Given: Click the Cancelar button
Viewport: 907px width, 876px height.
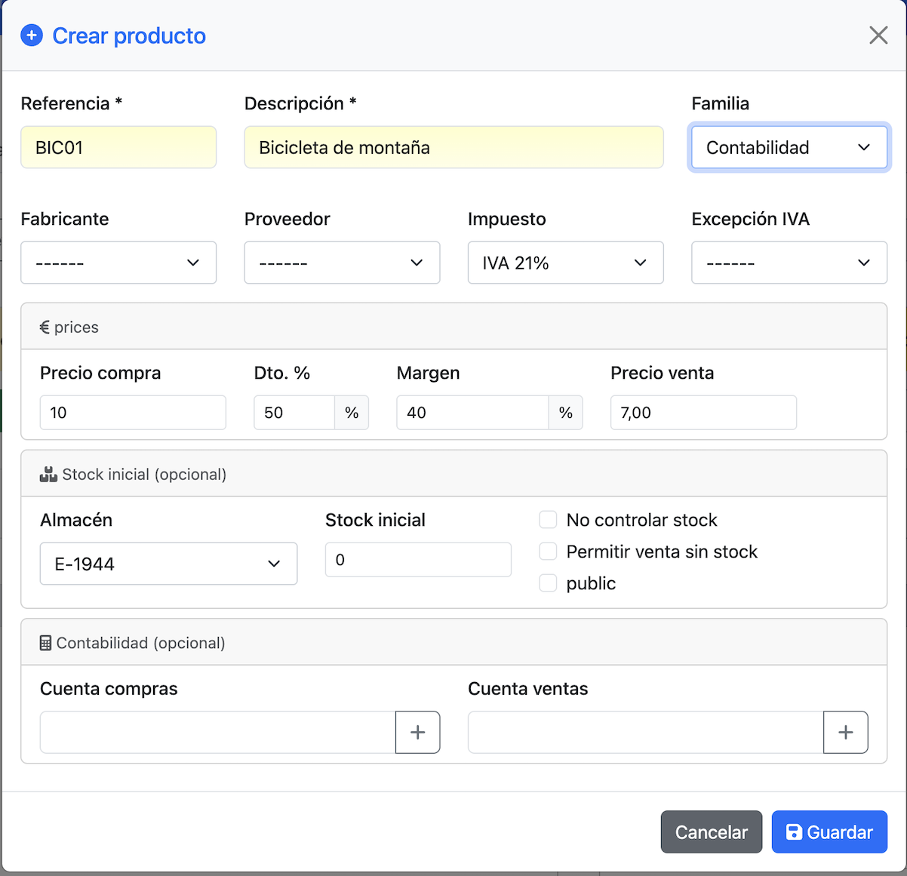Looking at the screenshot, I should (x=711, y=832).
